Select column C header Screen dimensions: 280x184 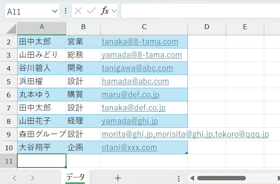click(x=144, y=27)
